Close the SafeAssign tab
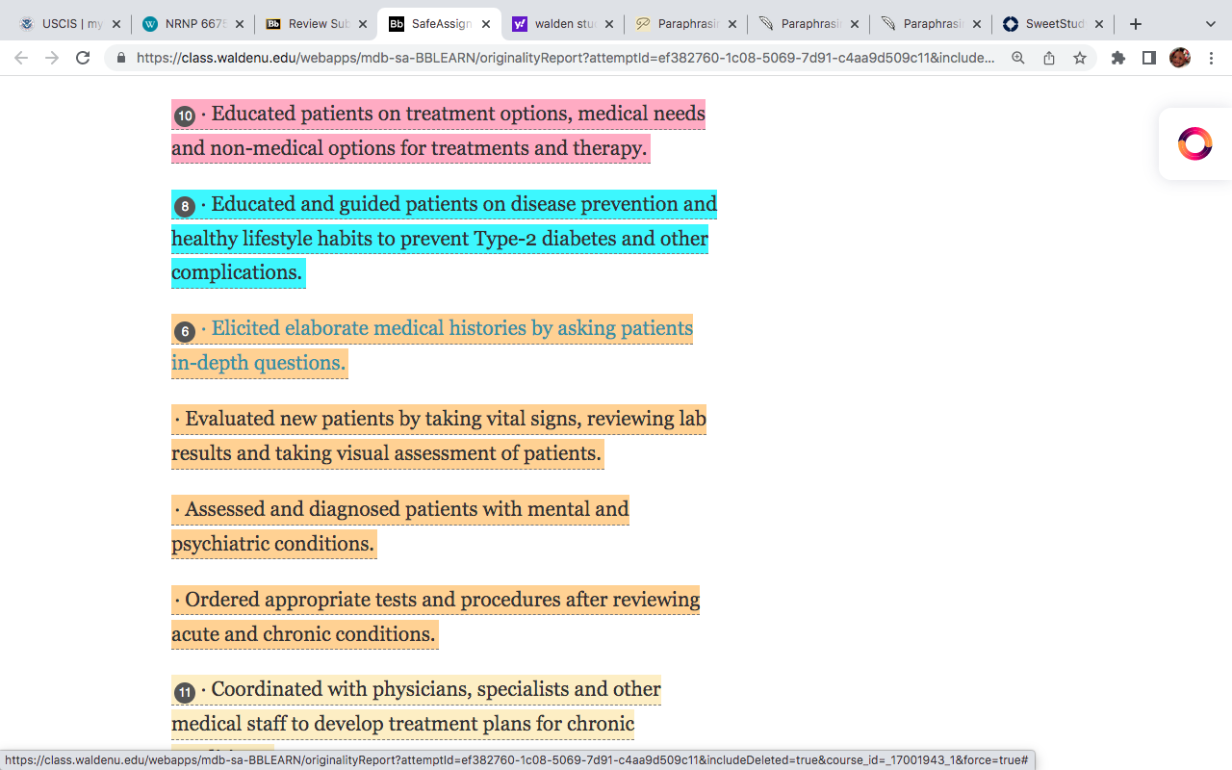 (x=486, y=24)
